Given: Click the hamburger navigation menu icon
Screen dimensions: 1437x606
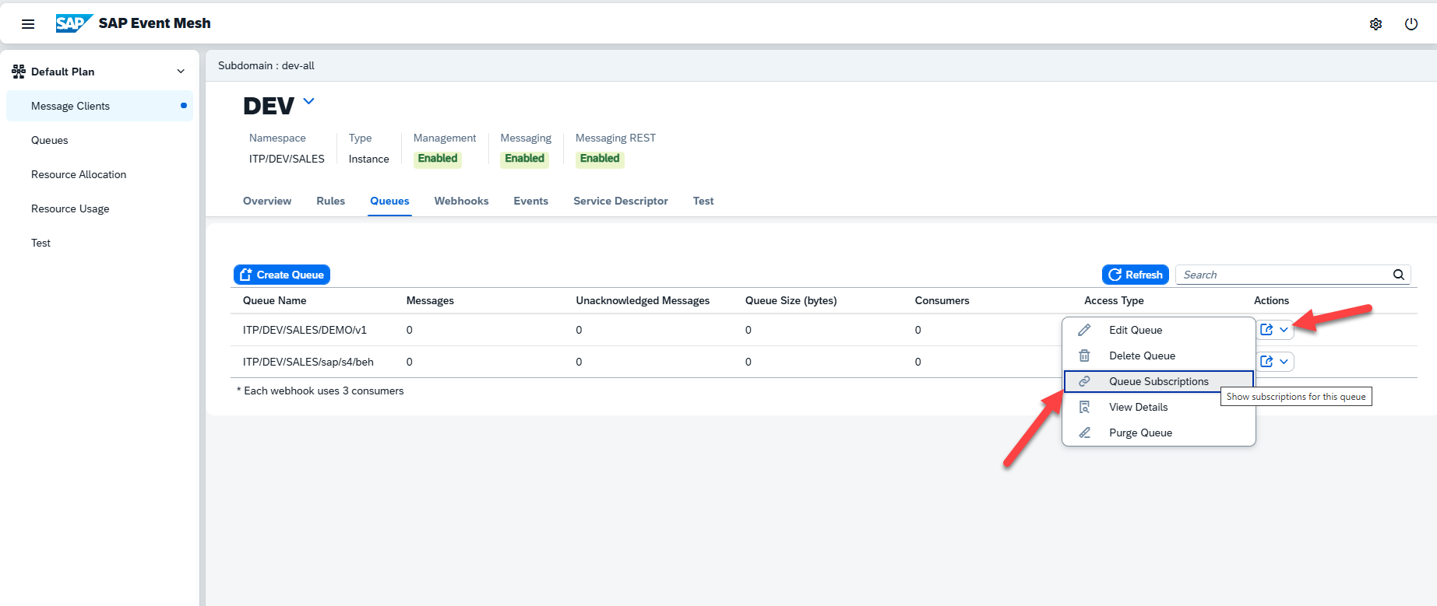Looking at the screenshot, I should (28, 24).
